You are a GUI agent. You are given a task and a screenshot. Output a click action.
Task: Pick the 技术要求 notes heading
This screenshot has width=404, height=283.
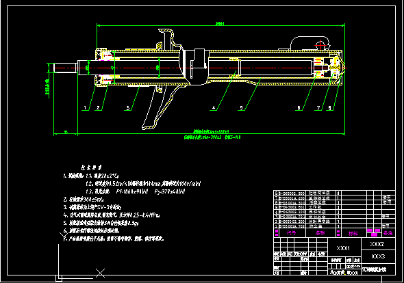click(x=92, y=167)
